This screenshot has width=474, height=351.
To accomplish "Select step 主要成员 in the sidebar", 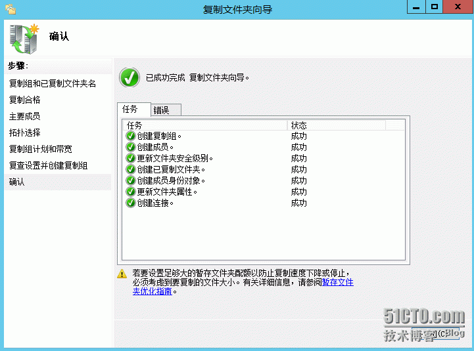I will [x=24, y=116].
